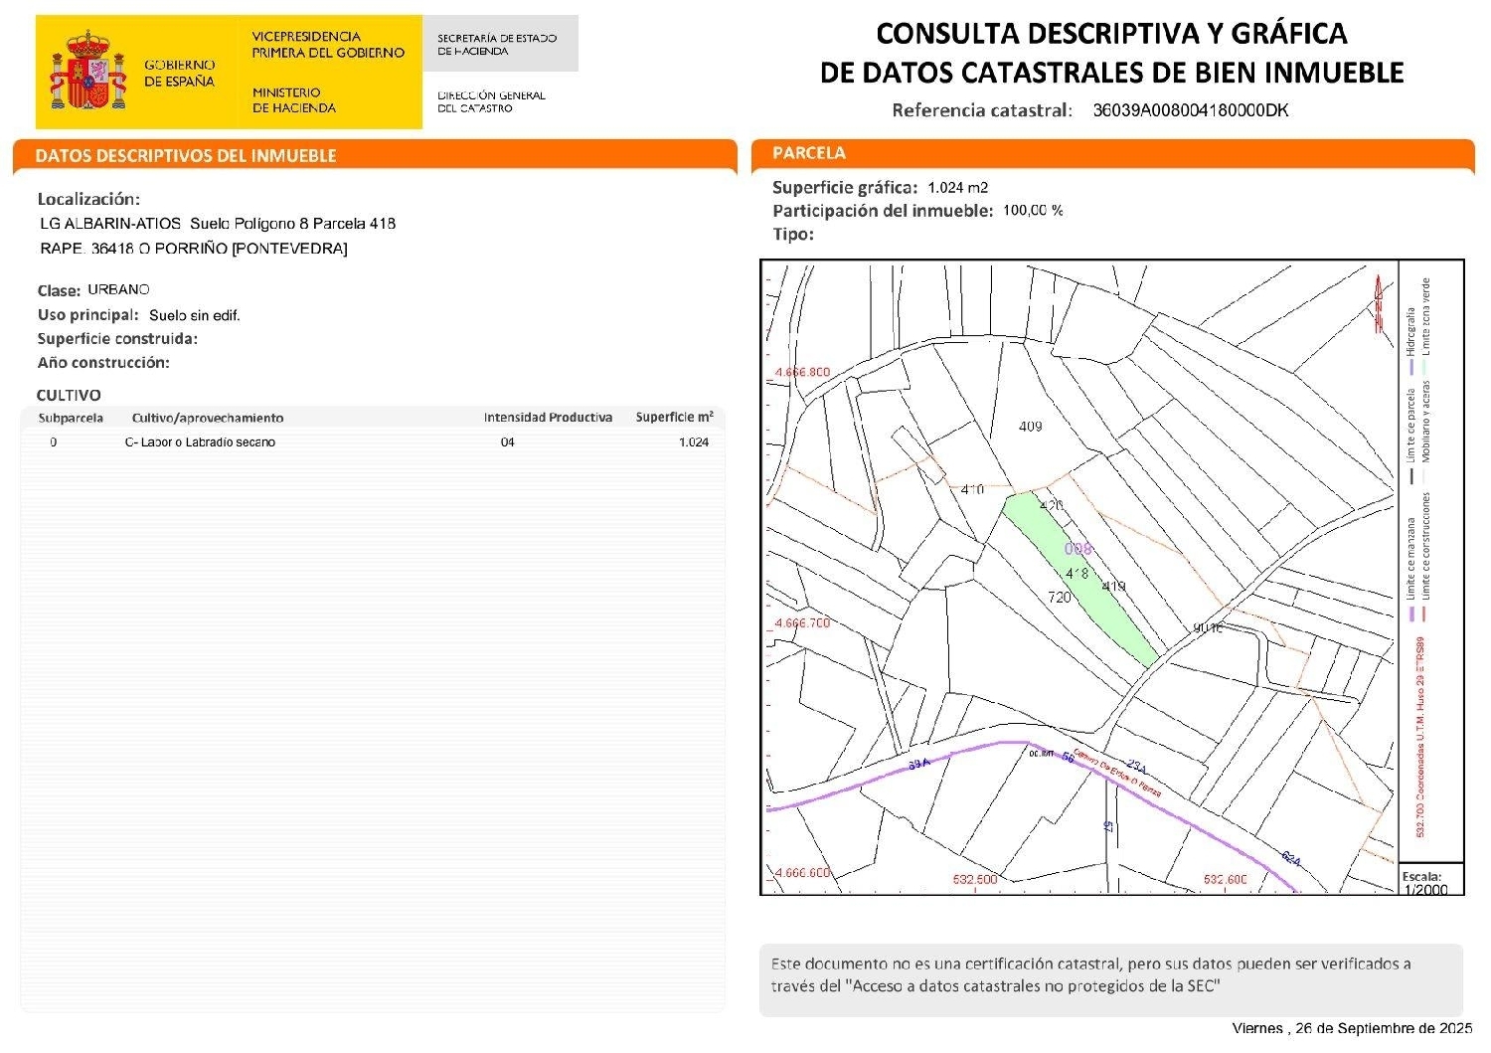Viewport: 1491px width, 1053px height.
Task: Click the catastral verification notice text box
Action: [1110, 975]
